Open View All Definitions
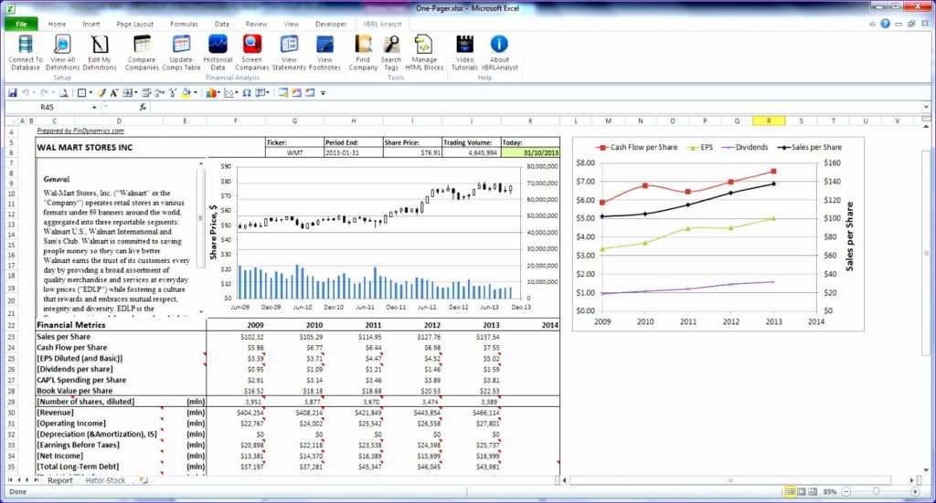 63,45
